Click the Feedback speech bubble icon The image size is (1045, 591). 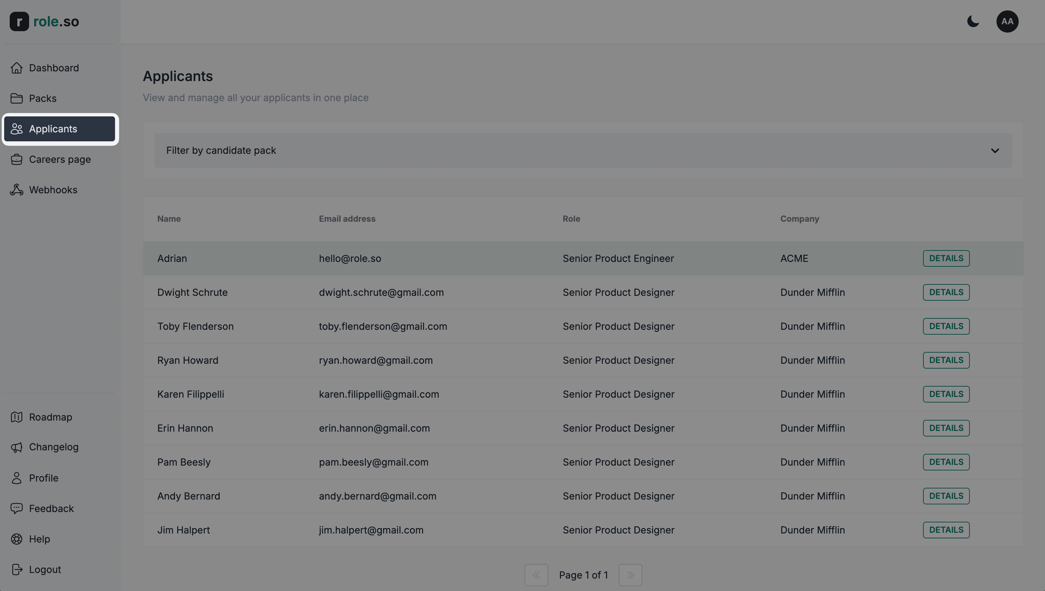pyautogui.click(x=17, y=508)
